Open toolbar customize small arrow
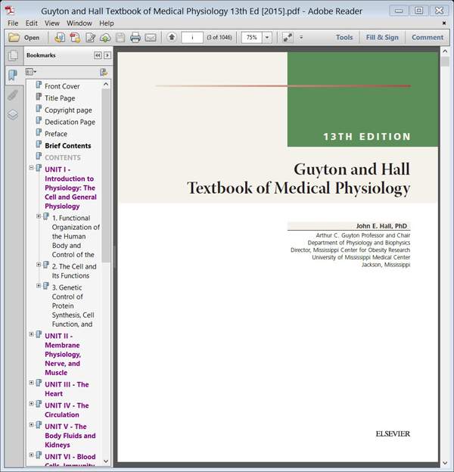Viewport: 454px width, 472px height. coord(301,37)
